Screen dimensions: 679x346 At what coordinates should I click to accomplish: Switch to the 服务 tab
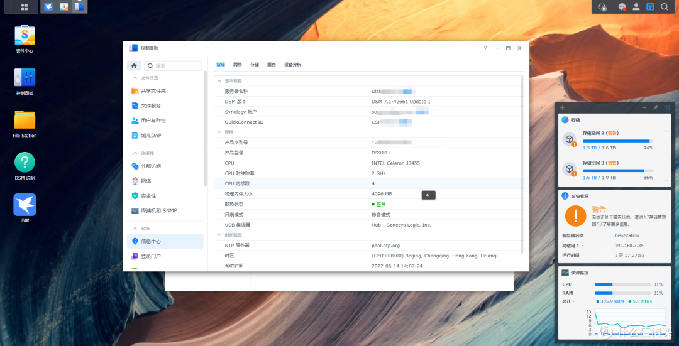[272, 65]
